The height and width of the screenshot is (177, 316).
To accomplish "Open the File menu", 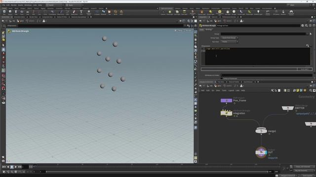I will (x=3, y=5).
